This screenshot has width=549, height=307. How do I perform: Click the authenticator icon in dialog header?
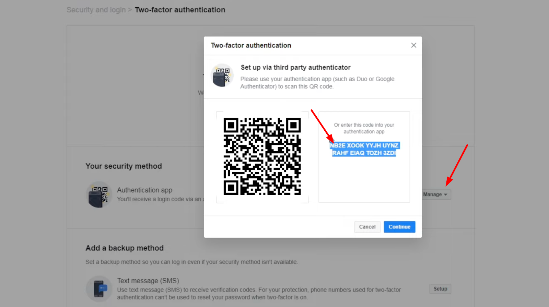(x=222, y=75)
